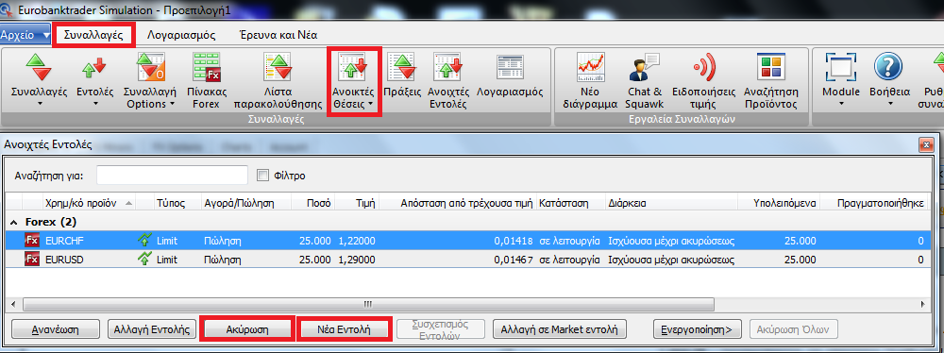The image size is (944, 353).
Task: Click the Αναζήτηση για search field
Action: pos(172,176)
